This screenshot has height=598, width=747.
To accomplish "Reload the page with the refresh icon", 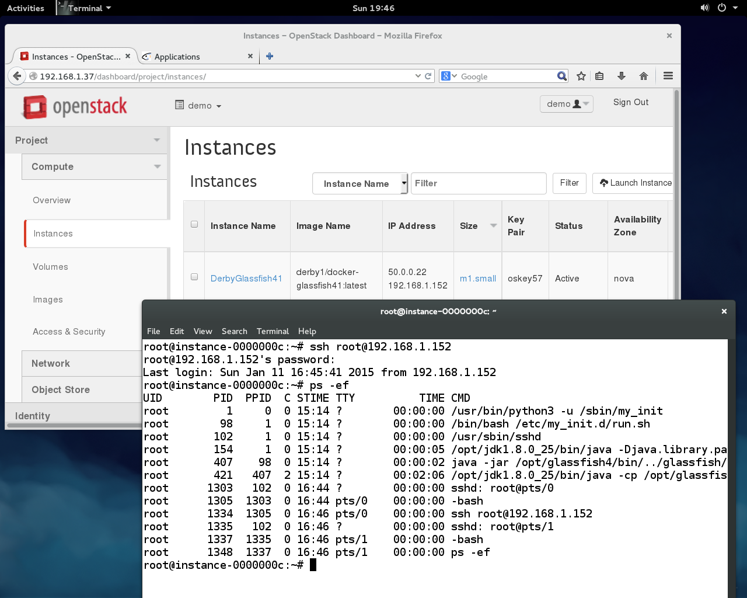I will 428,76.
